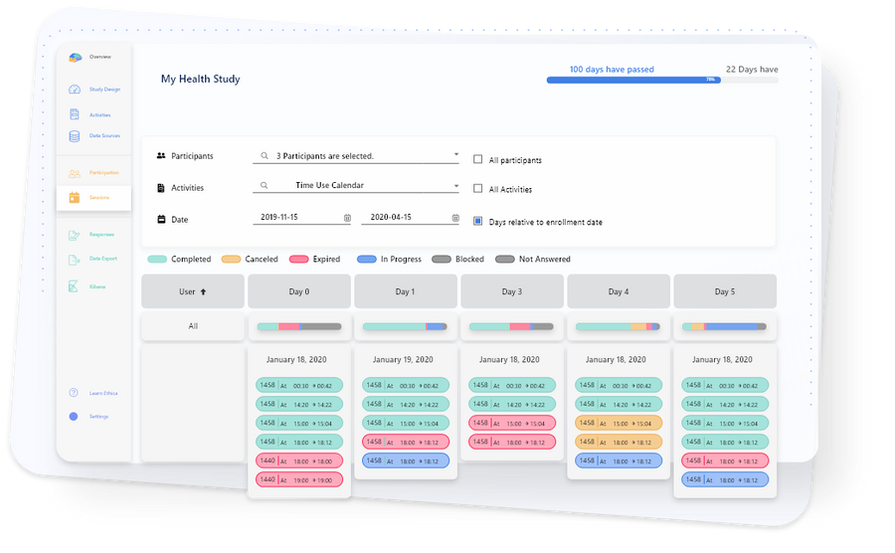This screenshot has width=895, height=553.
Task: Open the Study Design gauge icon
Action: [75, 90]
